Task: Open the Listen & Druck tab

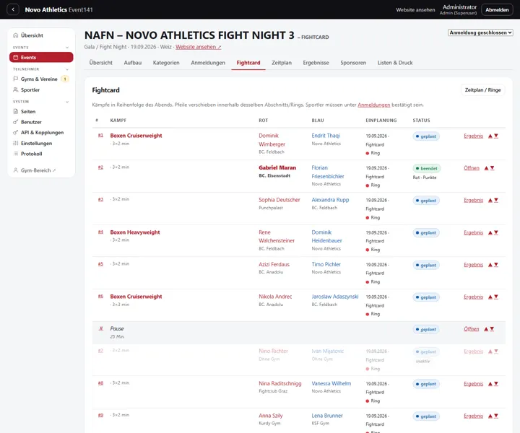Action: click(x=395, y=63)
